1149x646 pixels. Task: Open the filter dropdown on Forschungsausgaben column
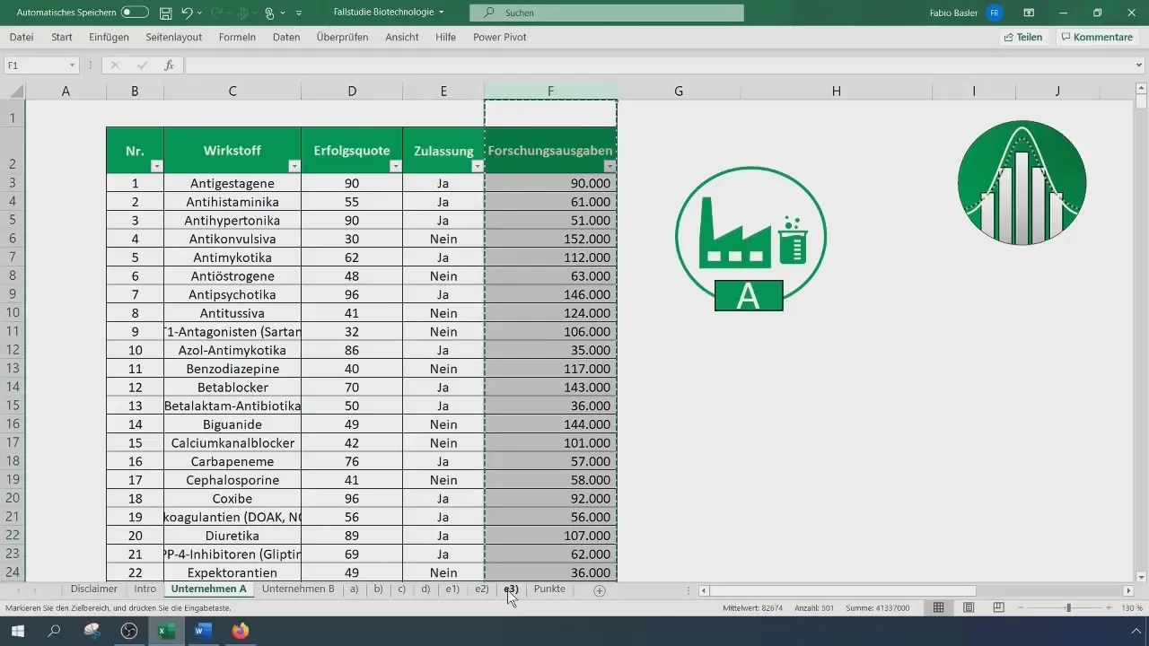(610, 166)
